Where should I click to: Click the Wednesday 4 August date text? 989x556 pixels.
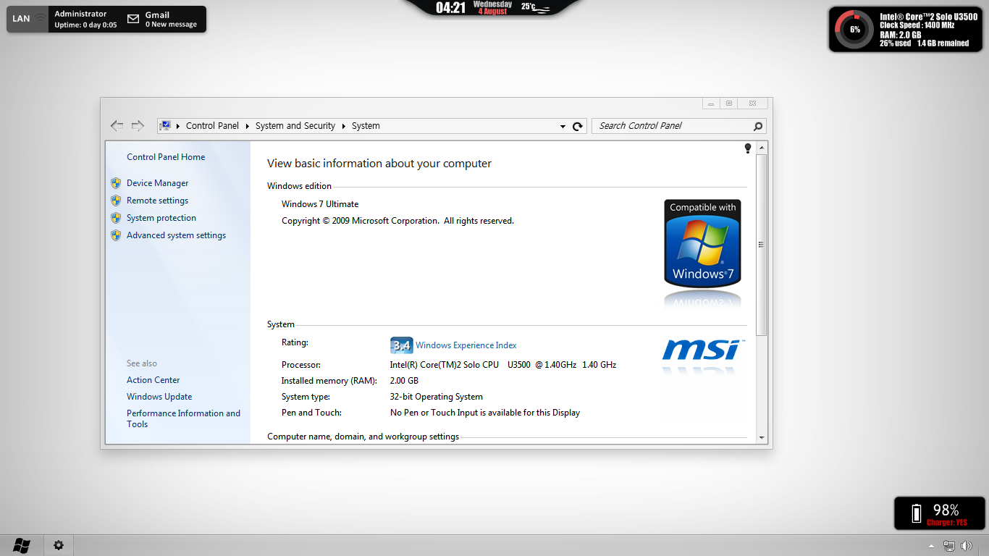click(x=492, y=8)
